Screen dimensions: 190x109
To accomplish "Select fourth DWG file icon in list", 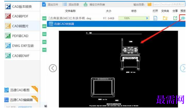I will [44, 42].
